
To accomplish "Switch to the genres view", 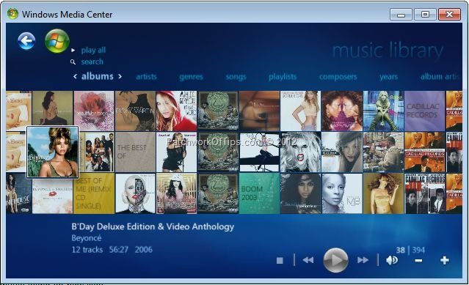I will pos(191,77).
